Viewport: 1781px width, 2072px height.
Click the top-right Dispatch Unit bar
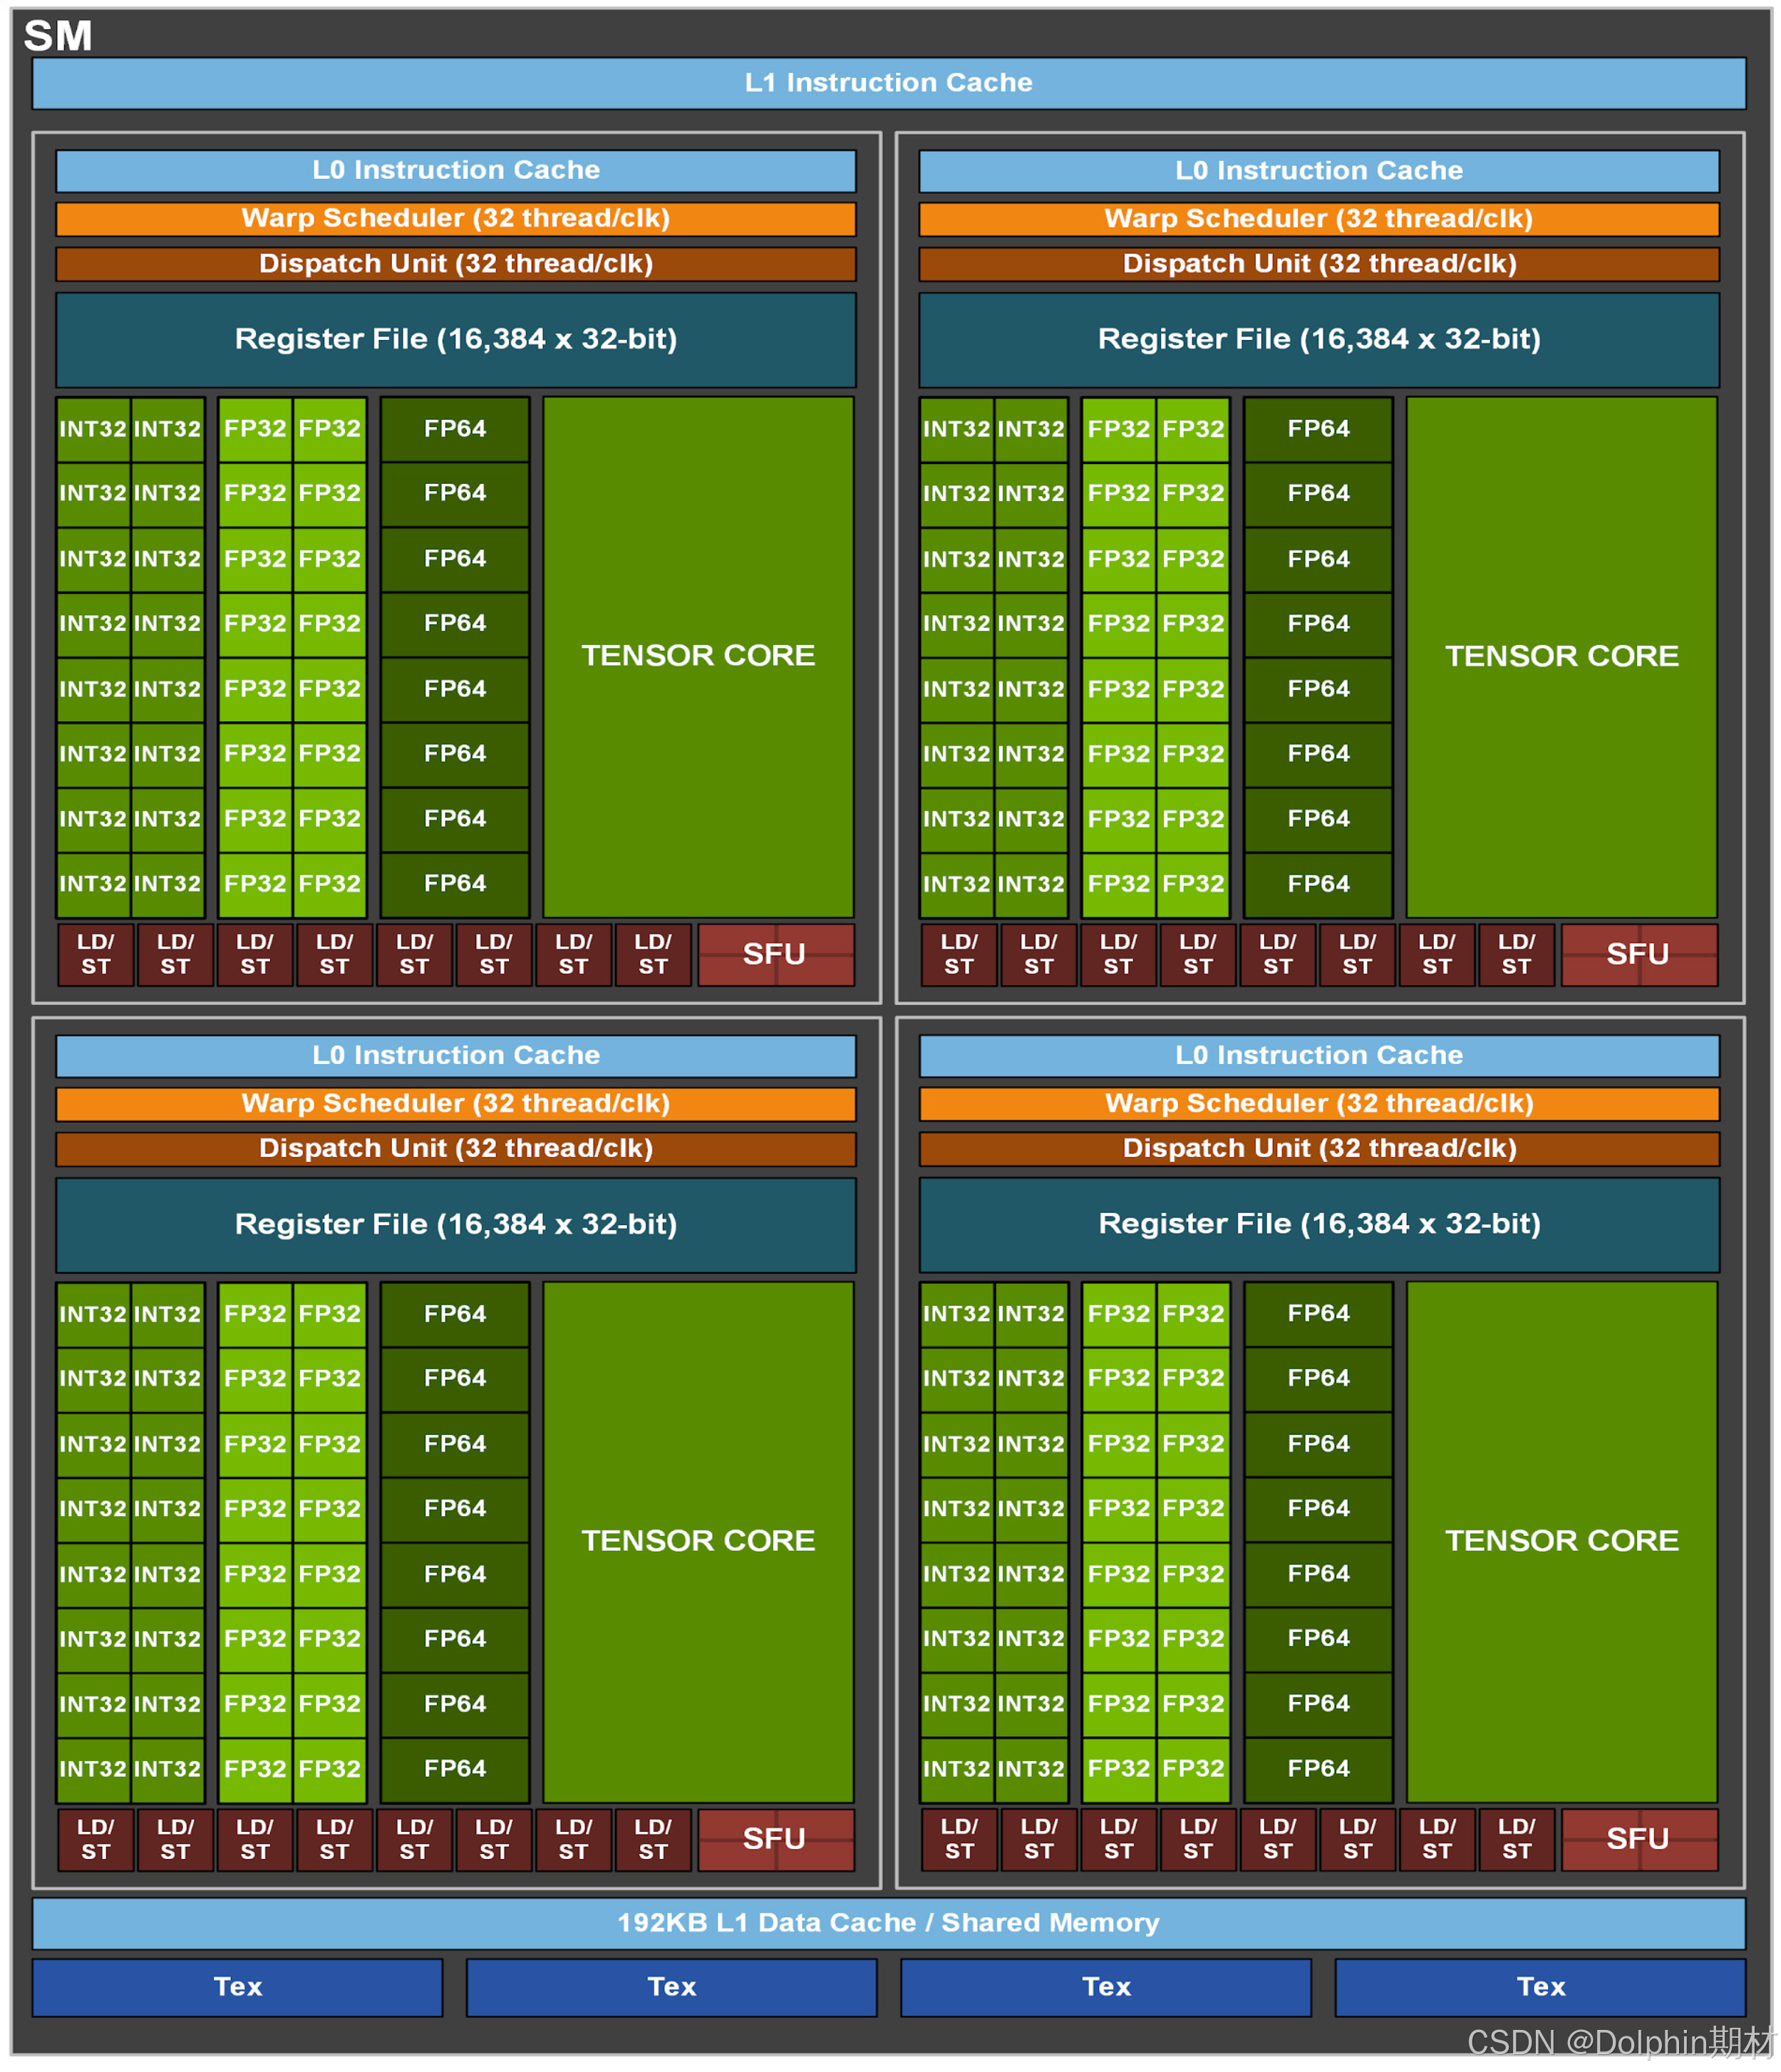(1318, 264)
